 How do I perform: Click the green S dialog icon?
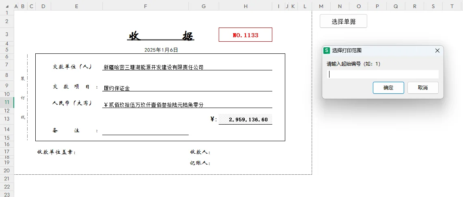pyautogui.click(x=327, y=50)
